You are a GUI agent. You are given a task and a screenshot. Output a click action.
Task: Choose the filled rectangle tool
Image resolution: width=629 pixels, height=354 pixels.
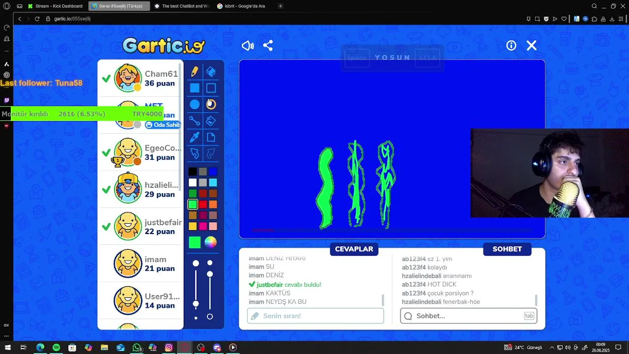click(x=195, y=88)
